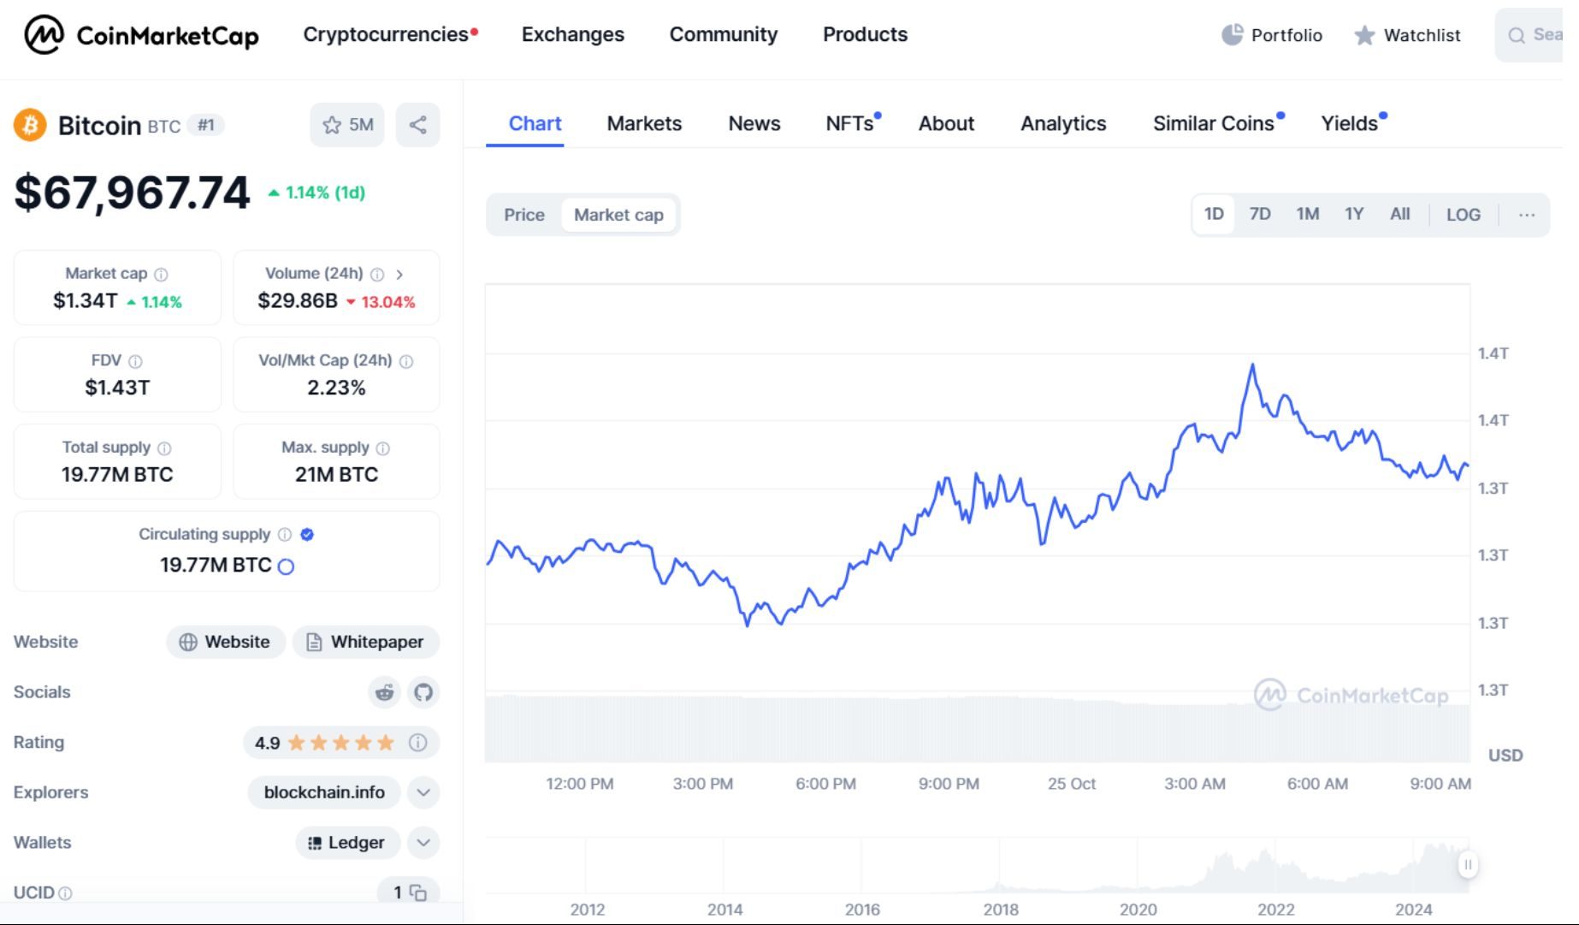Open the Cryptocurrencies menu
1579x925 pixels.
(384, 34)
